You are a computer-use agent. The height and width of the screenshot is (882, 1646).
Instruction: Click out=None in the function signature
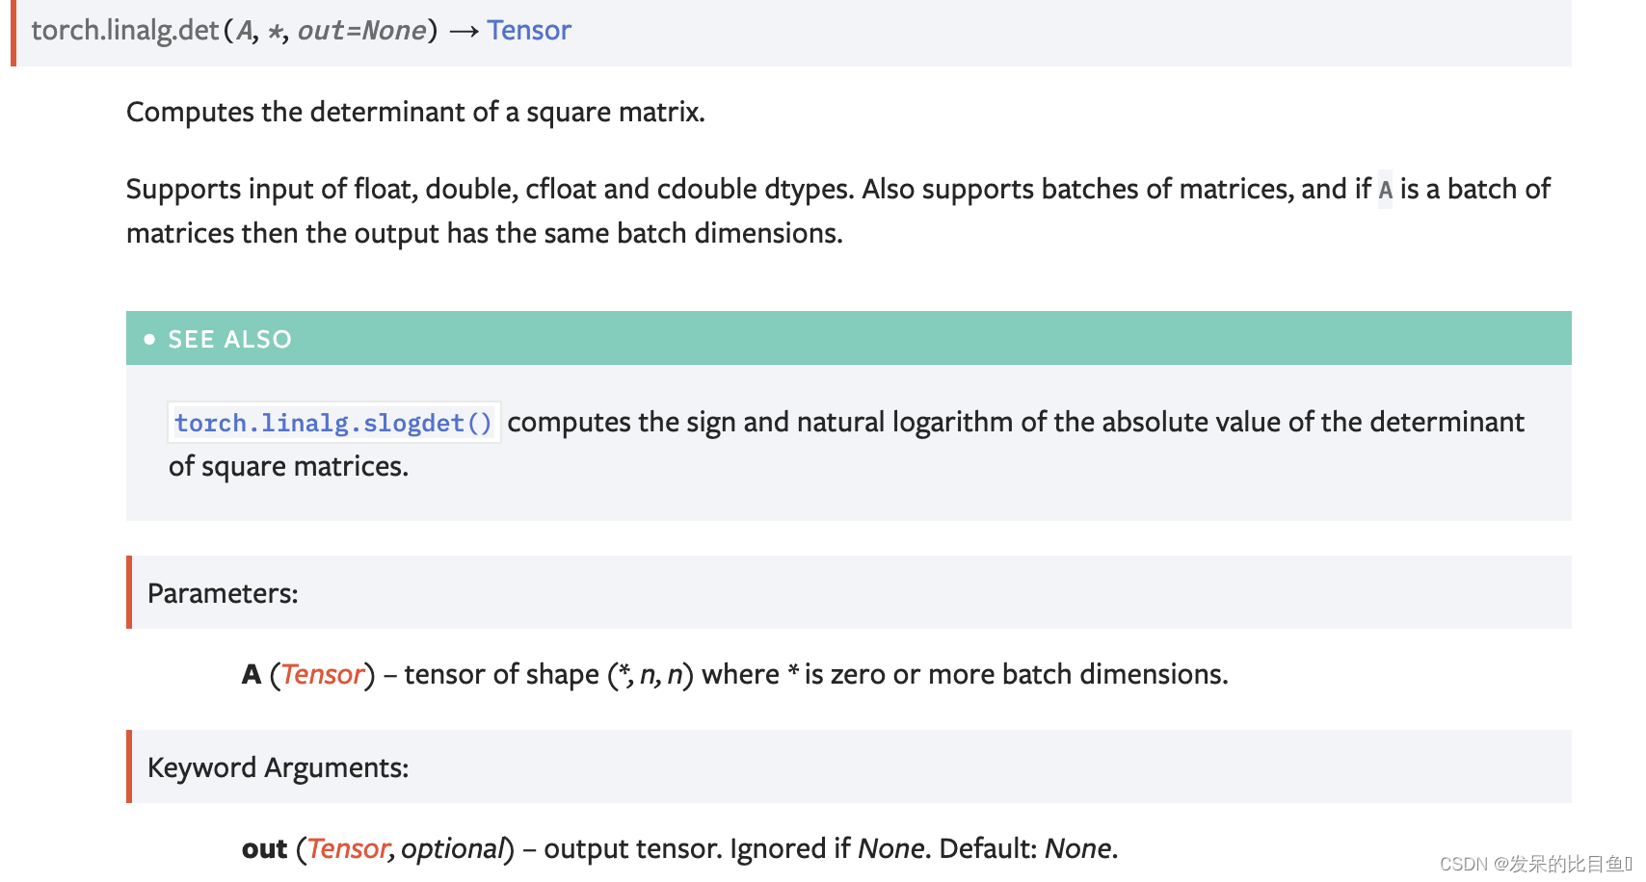click(361, 31)
